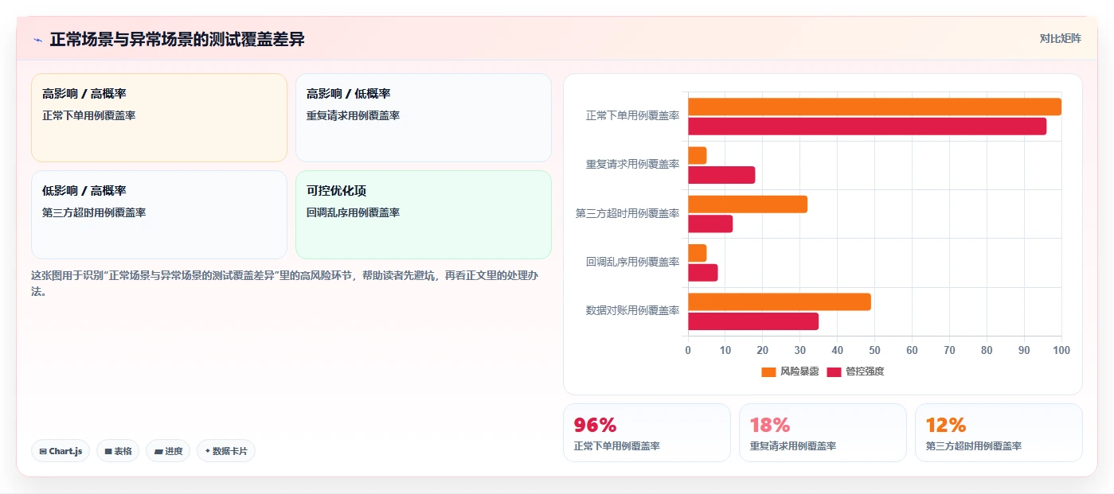
Task: Click red bar for 正常下单用例覆盖率
Action: [x=867, y=126]
